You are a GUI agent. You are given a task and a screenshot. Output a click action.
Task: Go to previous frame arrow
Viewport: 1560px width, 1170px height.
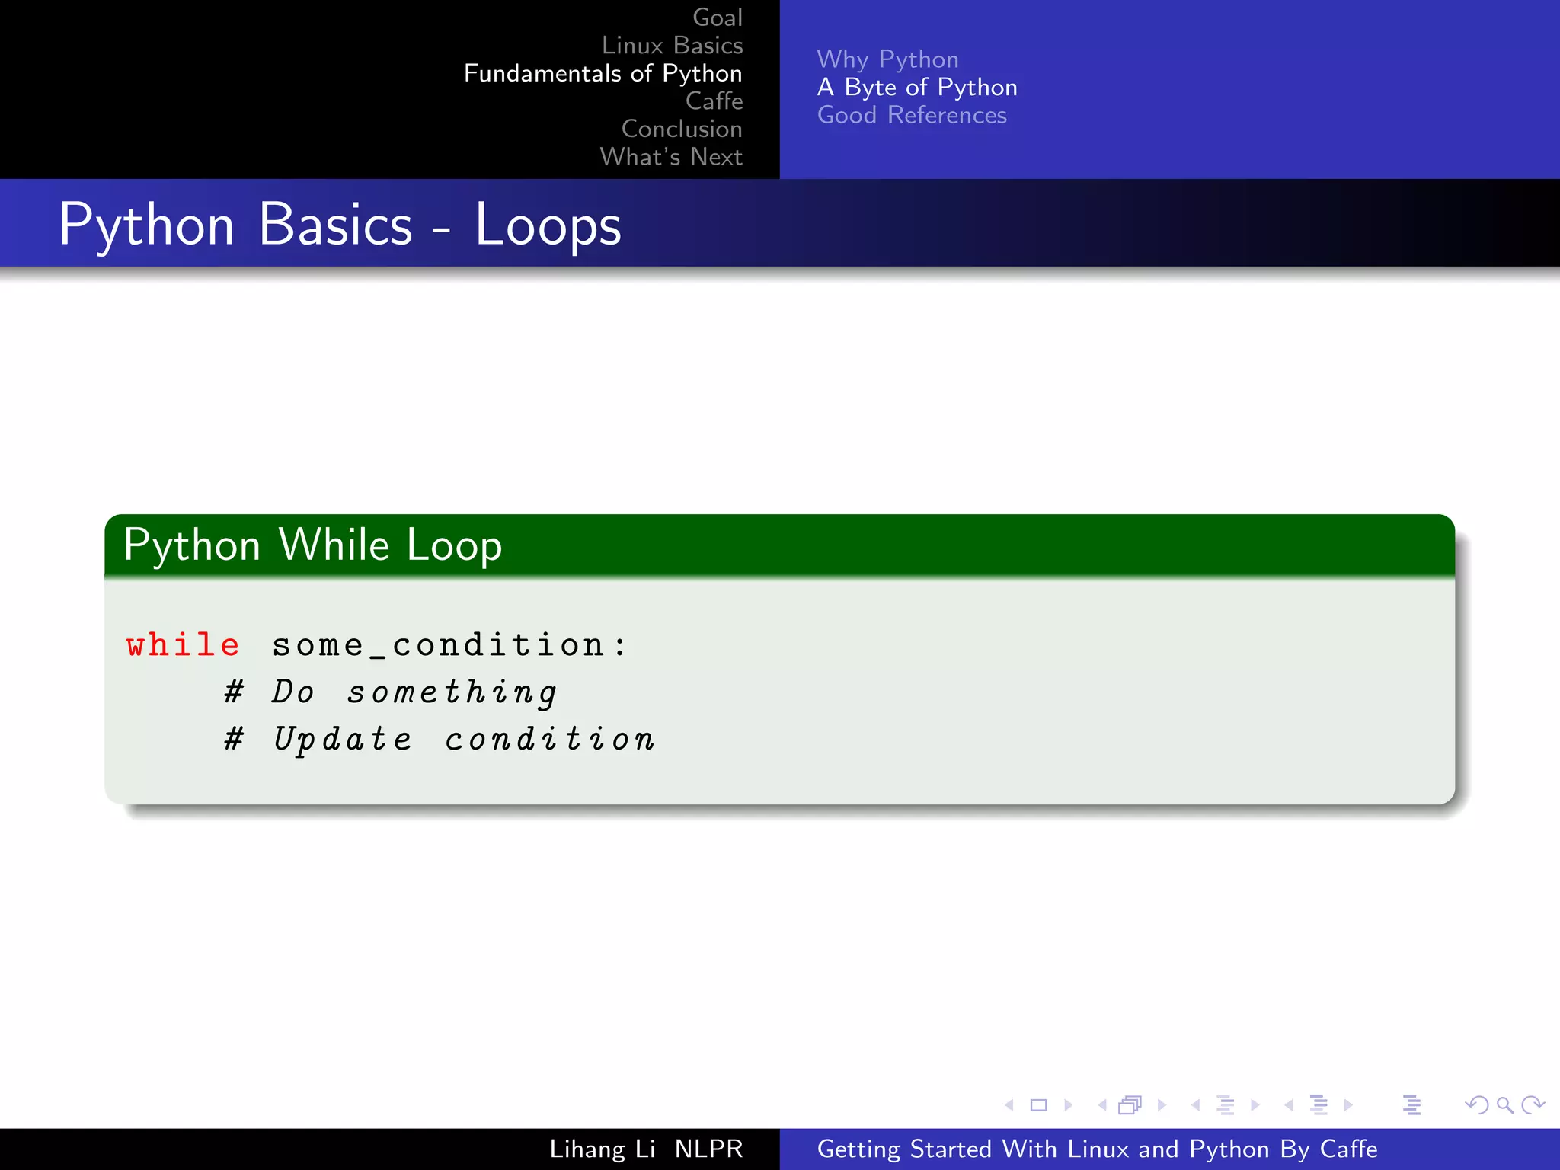click(1102, 1104)
